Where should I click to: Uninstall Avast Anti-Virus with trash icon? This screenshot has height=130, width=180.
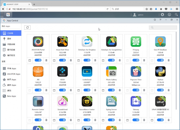tap(71, 60)
